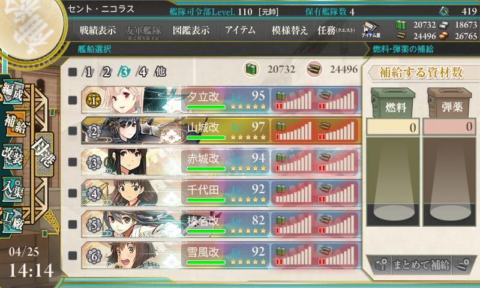
Task: Switch to fleet 4 tab
Action: coord(142,72)
